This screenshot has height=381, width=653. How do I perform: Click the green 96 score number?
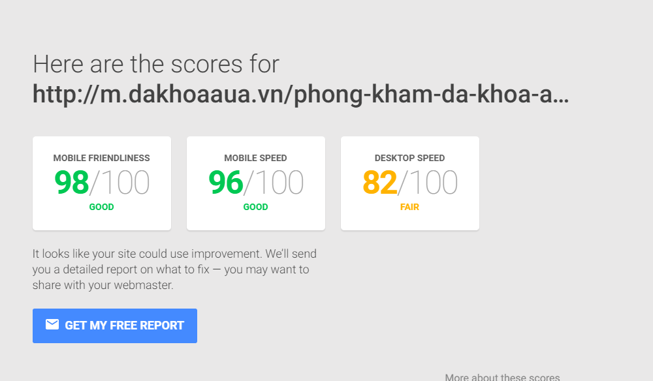(x=226, y=182)
